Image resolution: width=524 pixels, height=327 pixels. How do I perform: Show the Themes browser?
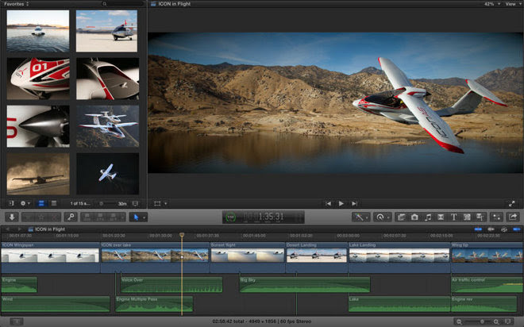[x=480, y=217]
